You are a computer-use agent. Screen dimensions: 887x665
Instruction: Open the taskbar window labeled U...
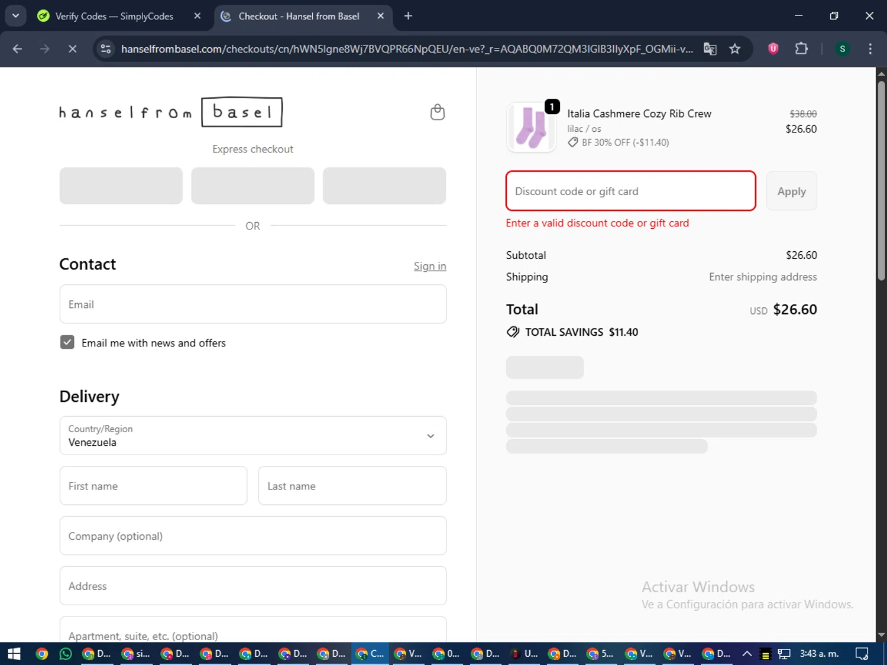[524, 654]
